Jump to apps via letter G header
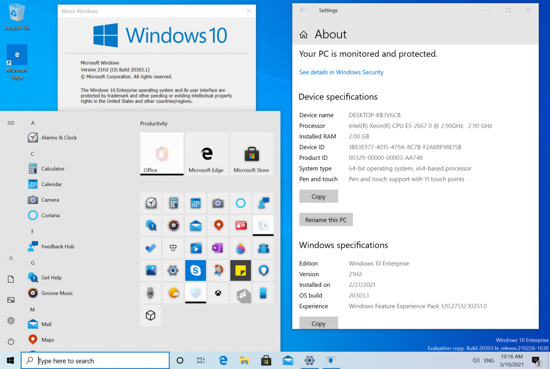 33,263
